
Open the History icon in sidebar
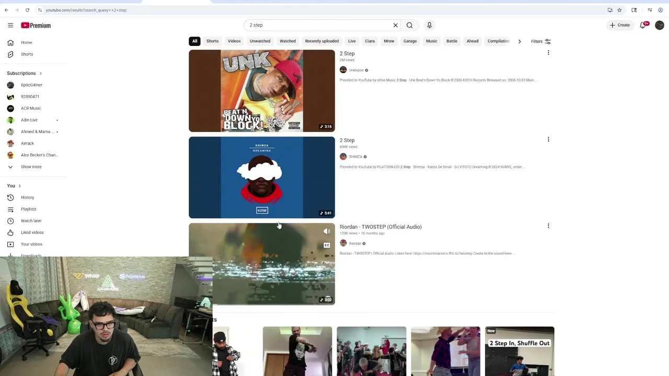pyautogui.click(x=10, y=197)
